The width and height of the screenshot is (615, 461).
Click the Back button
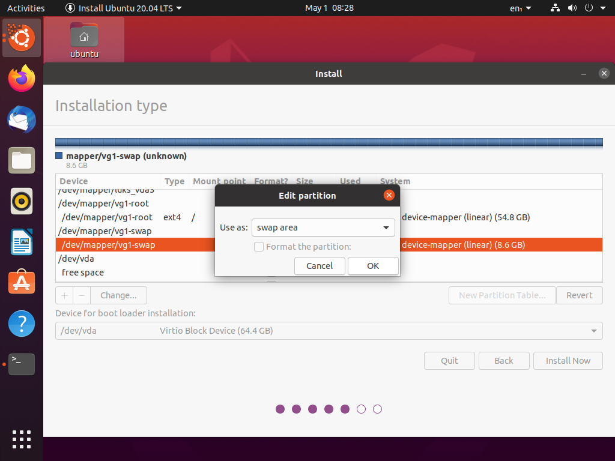point(504,361)
